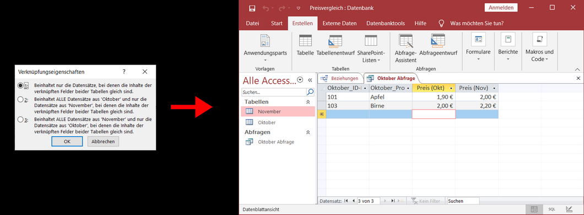
Task: Click the cell containing Birne
Action: [391, 106]
